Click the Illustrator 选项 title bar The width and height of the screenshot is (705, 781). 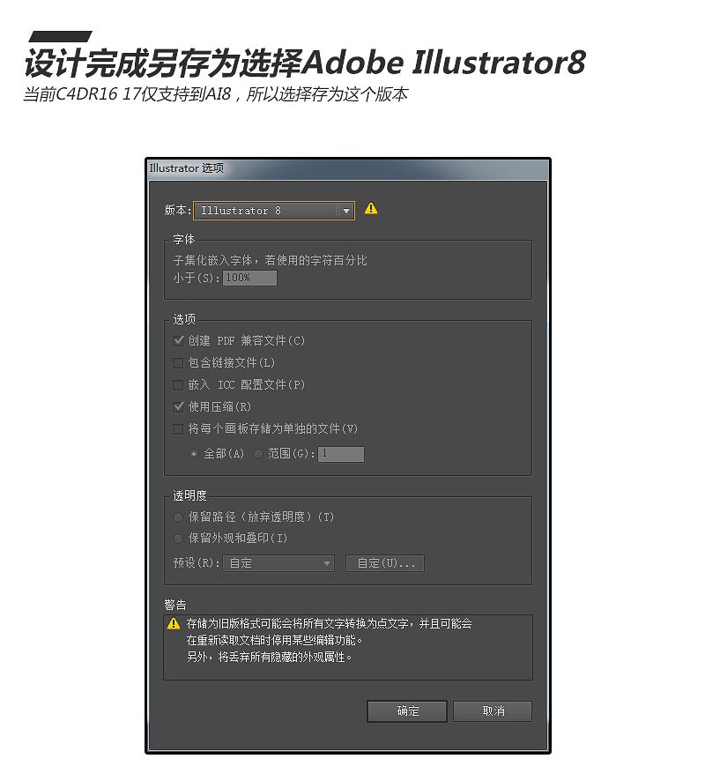(x=347, y=168)
